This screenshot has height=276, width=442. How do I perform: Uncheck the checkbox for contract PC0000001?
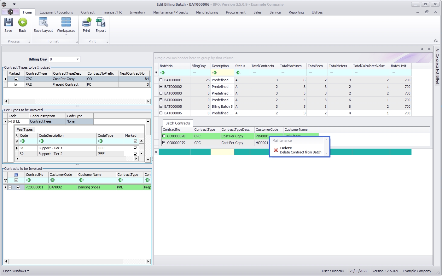click(x=18, y=187)
